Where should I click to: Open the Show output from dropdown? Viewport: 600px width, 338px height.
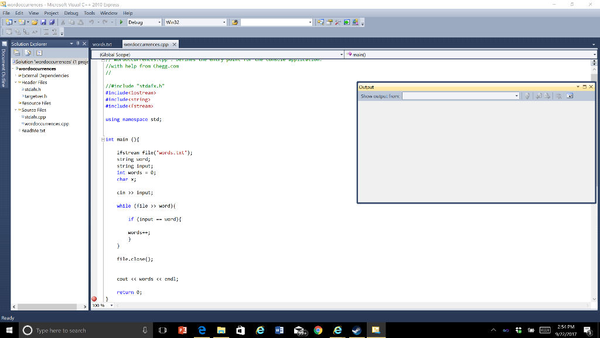[517, 95]
